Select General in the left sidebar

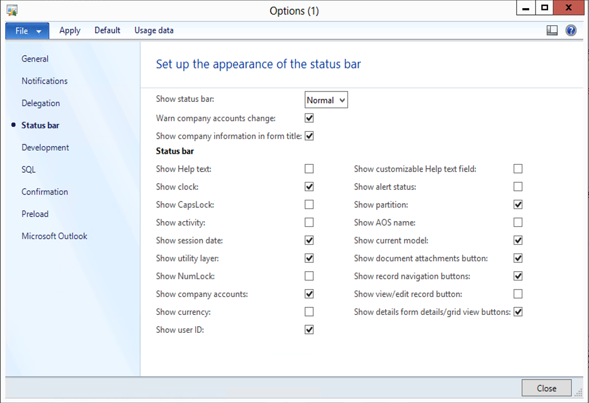pyautogui.click(x=35, y=59)
